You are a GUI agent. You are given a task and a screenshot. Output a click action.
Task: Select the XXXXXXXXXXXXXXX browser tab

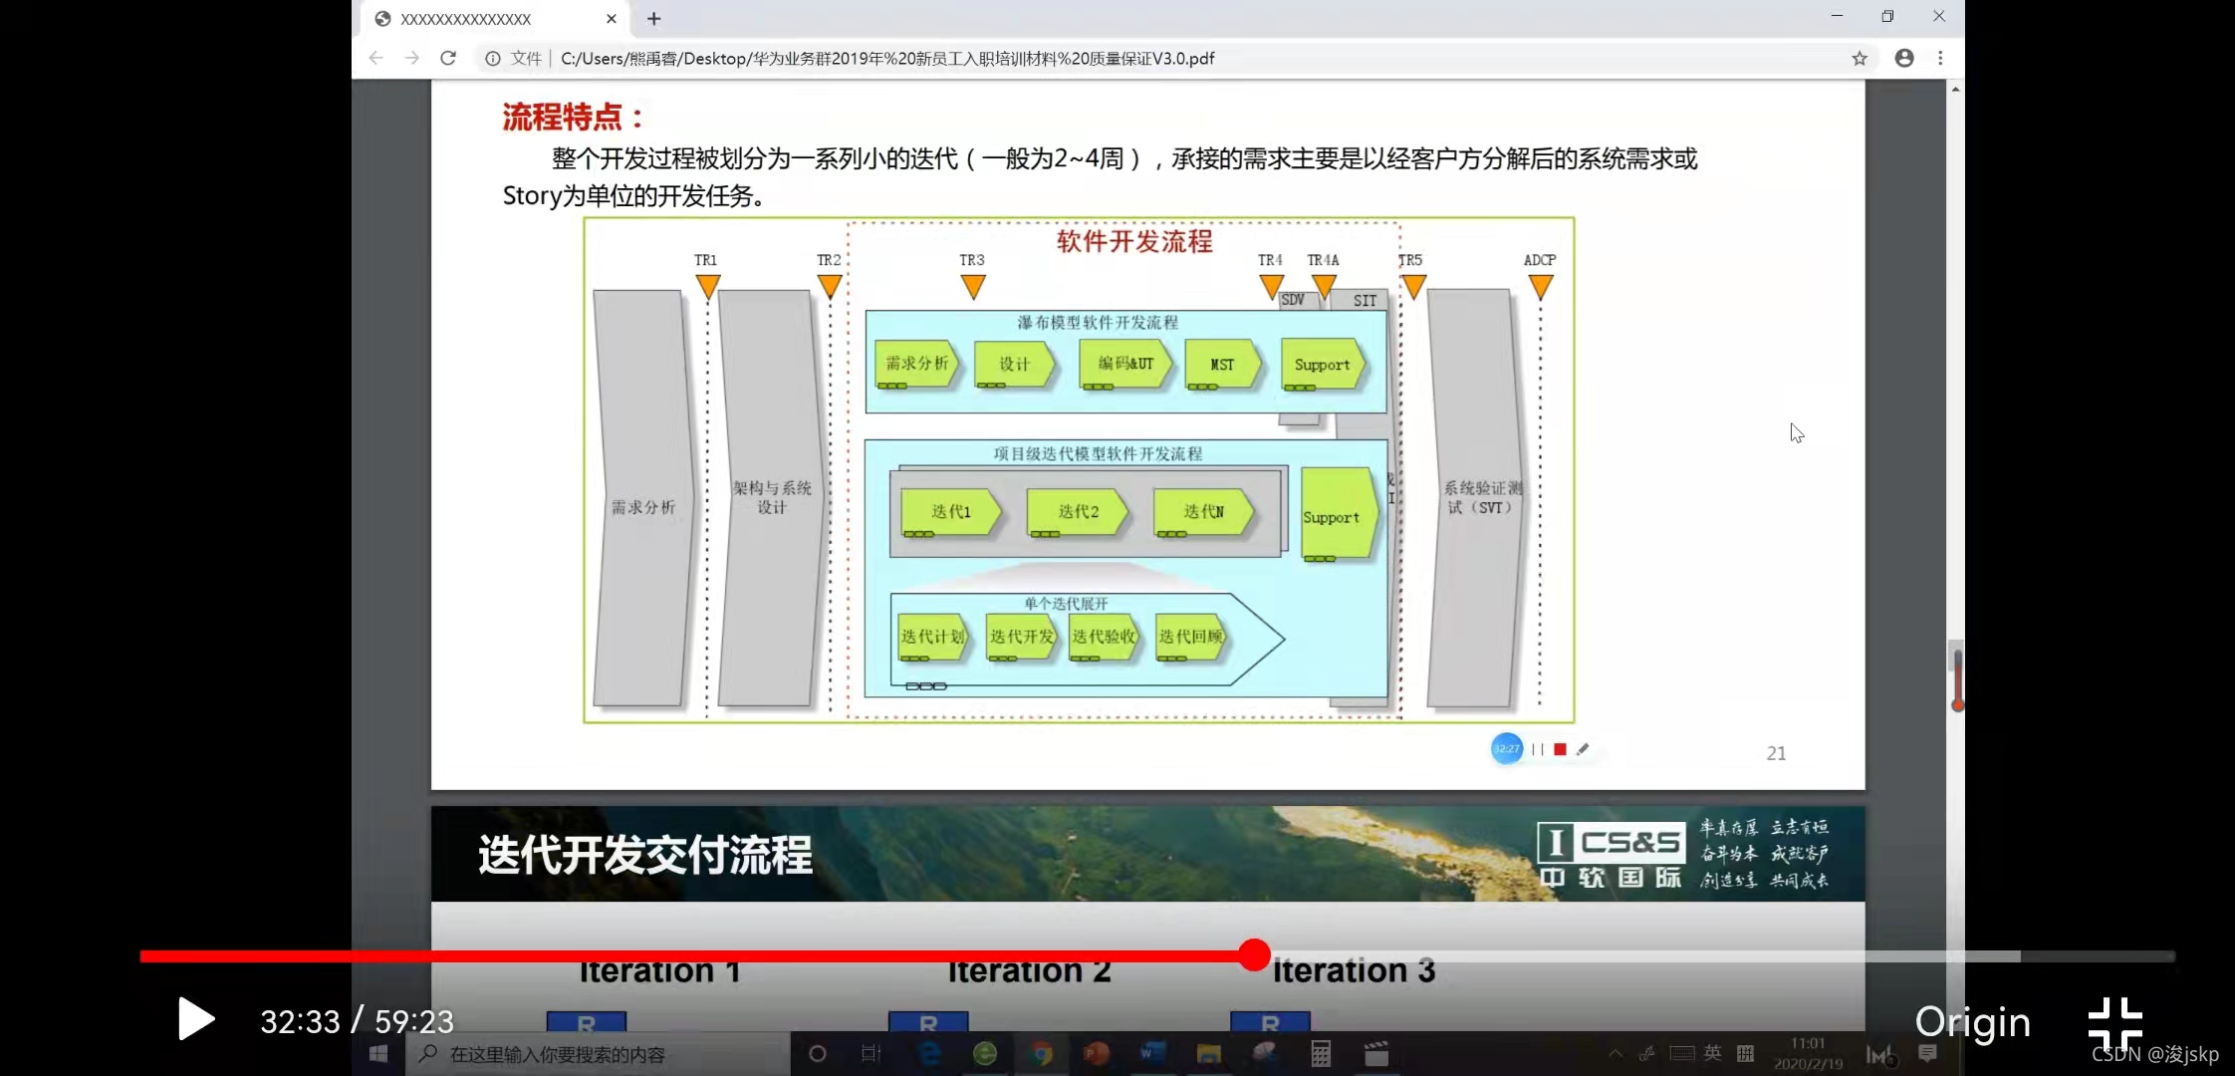tap(466, 19)
